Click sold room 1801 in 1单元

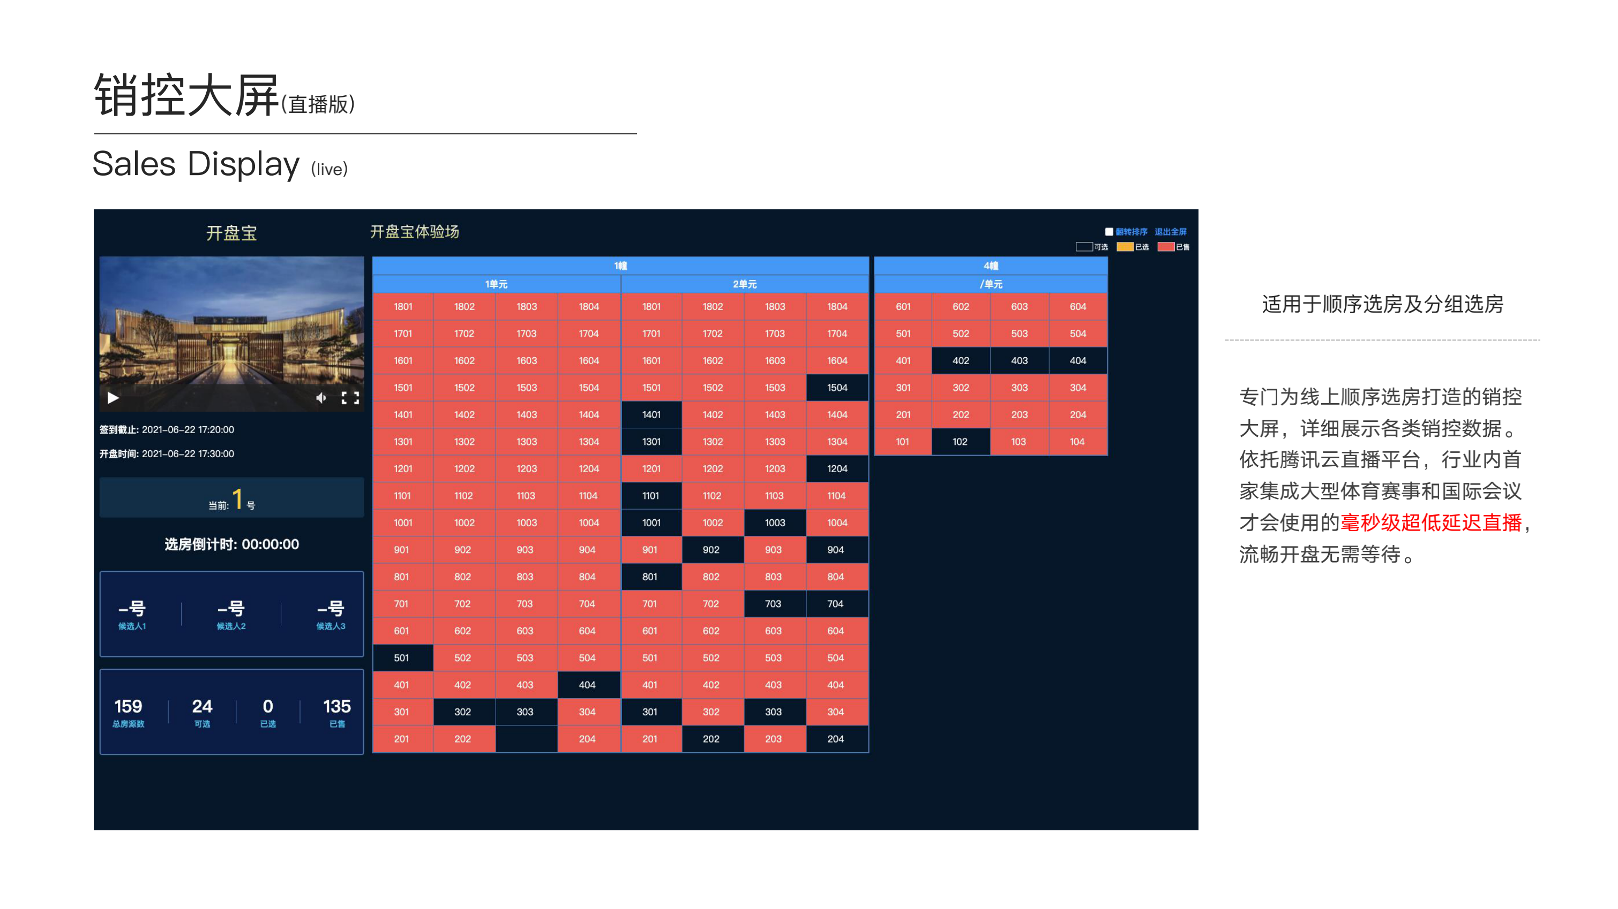[x=402, y=306]
